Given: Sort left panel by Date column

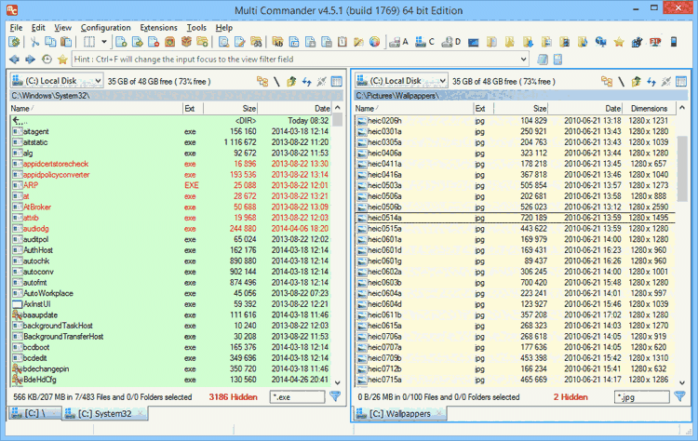Looking at the screenshot, I should coord(295,109).
